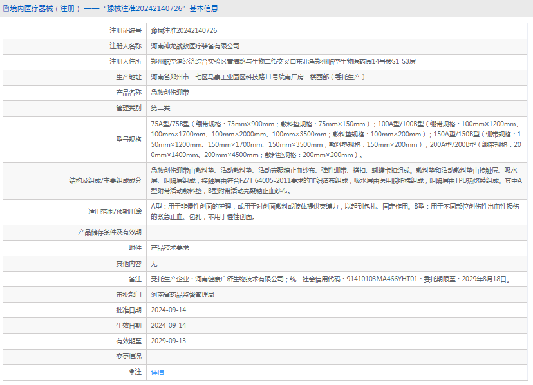Click the 型号规格 specification text
Screen dimensions: 533x385
point(336,140)
